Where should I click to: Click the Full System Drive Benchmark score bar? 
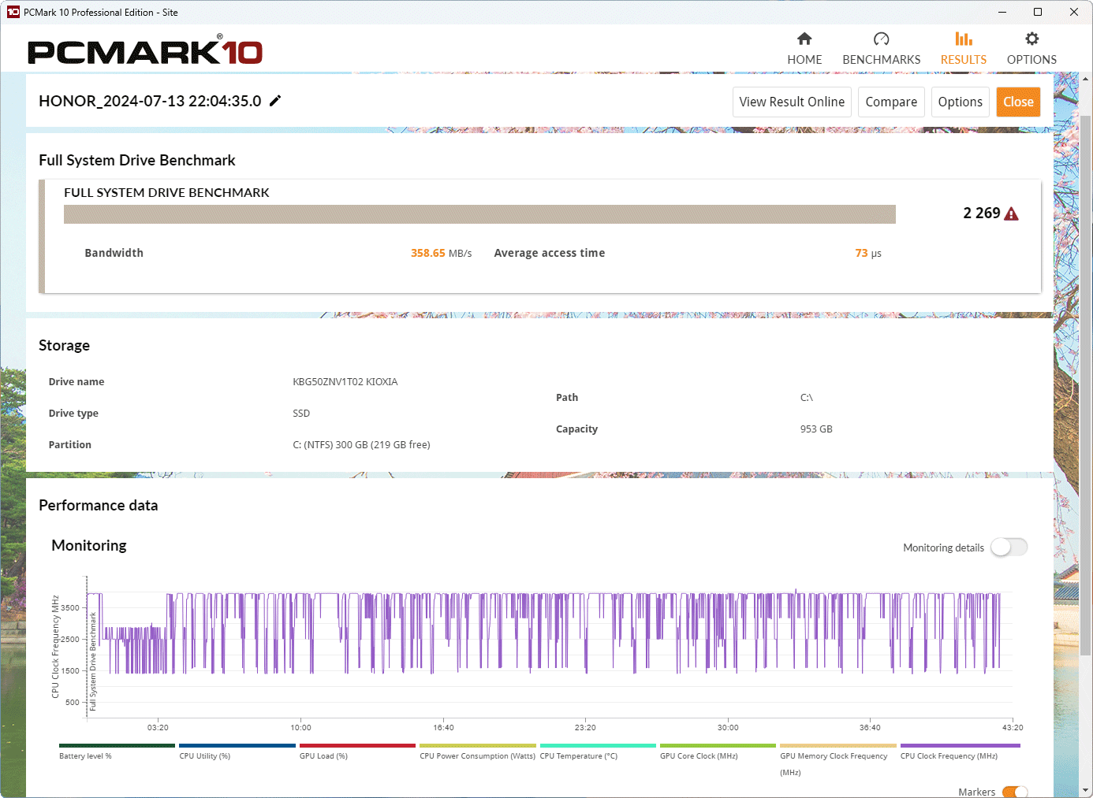(x=479, y=214)
